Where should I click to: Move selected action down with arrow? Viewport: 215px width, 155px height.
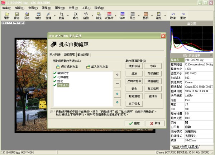coord(117,102)
